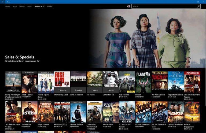Click the "Red Dawn (2012)" title text
Viewport: 206px width, 133px height.
(x=60, y=124)
